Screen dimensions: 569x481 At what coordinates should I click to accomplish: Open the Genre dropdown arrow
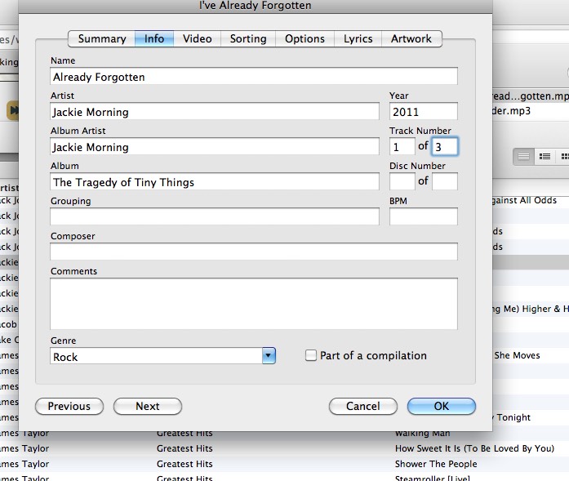(269, 356)
